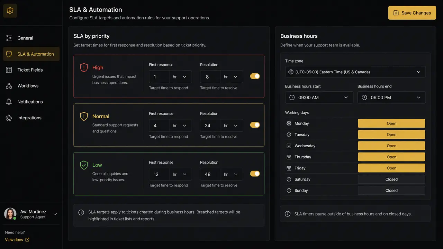Open Ticket Fields section

click(31, 70)
